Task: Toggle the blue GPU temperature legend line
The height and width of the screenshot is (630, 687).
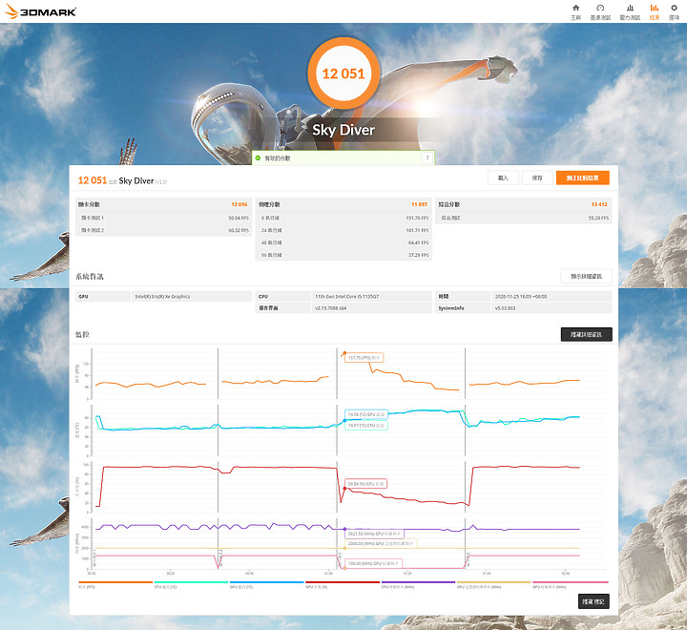Action: [x=266, y=584]
